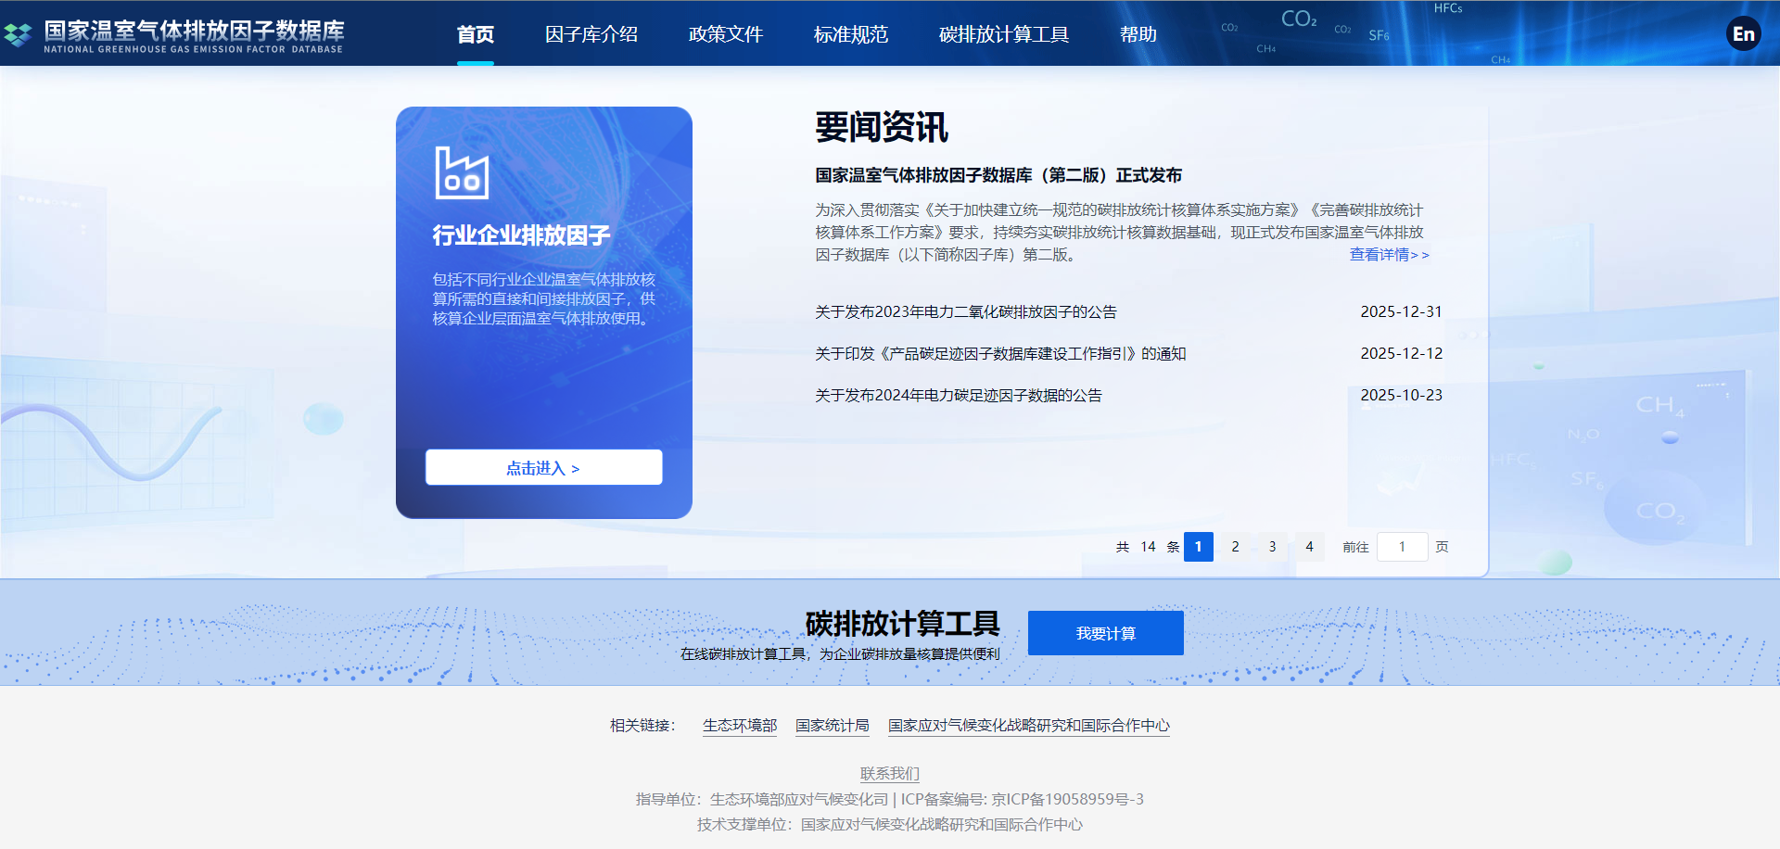This screenshot has height=849, width=1780.
Task: Open 2023年电力二氧化碳排放因子 announcement
Action: [966, 311]
